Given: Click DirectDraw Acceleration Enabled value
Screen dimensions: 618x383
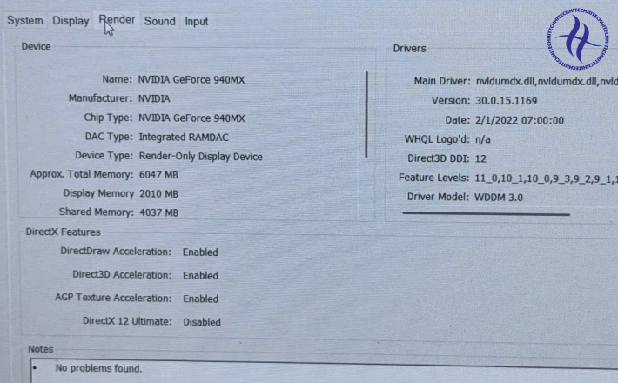Looking at the screenshot, I should coord(200,252).
